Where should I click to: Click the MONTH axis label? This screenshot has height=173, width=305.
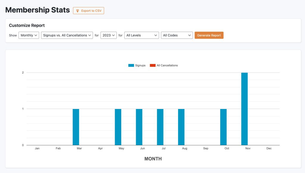[x=153, y=159]
